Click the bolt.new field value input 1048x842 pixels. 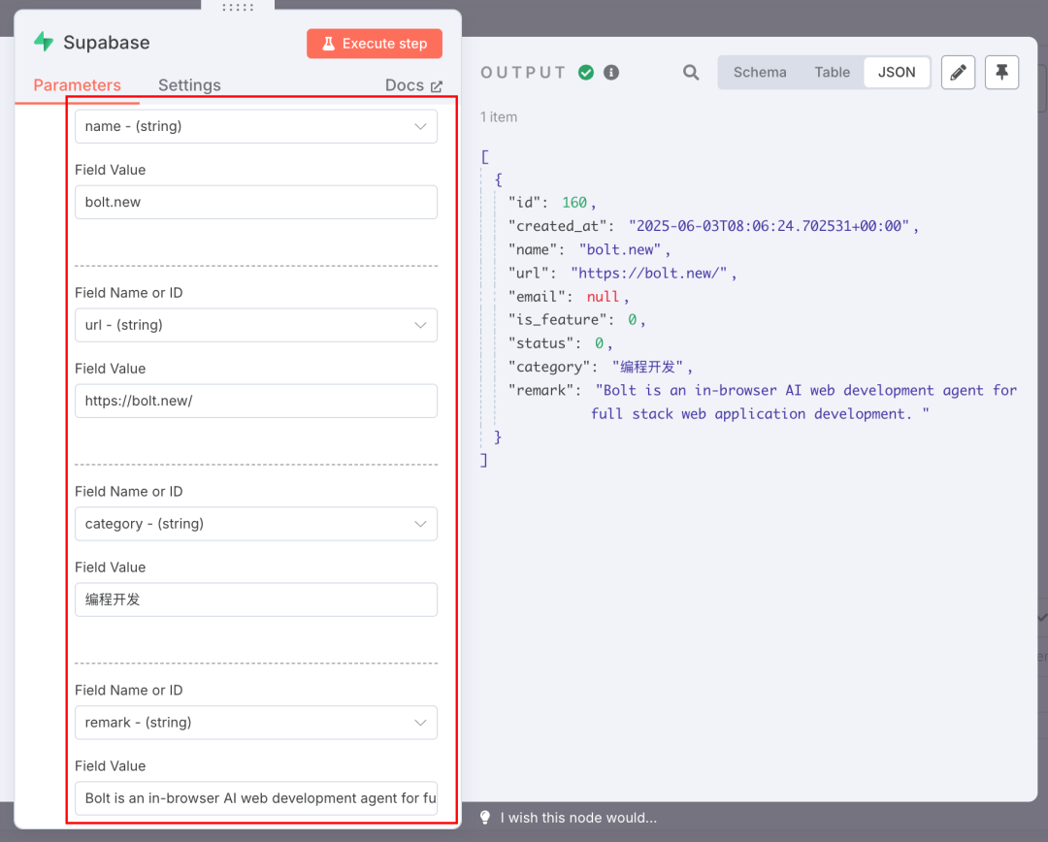[x=256, y=202]
